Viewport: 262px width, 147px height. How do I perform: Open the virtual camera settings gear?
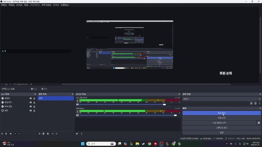coord(259,123)
